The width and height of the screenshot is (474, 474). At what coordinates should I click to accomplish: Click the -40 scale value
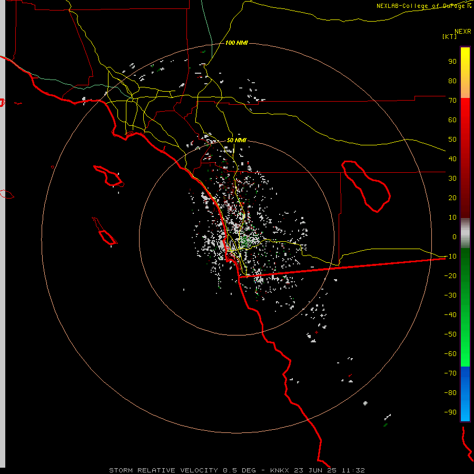pos(450,315)
